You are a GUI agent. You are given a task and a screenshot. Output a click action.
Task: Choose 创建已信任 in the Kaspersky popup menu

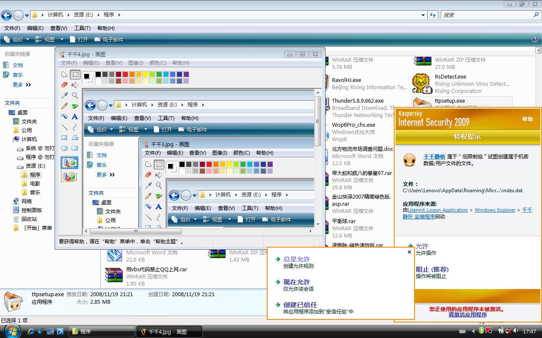tap(300, 305)
